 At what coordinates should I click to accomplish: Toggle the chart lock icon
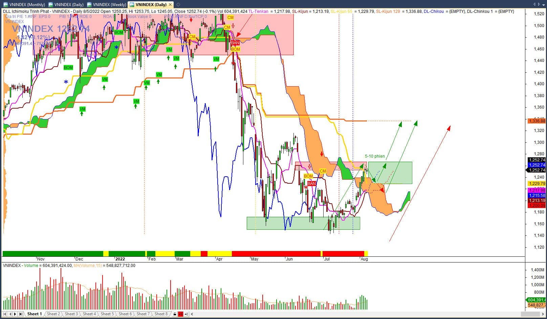point(175,314)
